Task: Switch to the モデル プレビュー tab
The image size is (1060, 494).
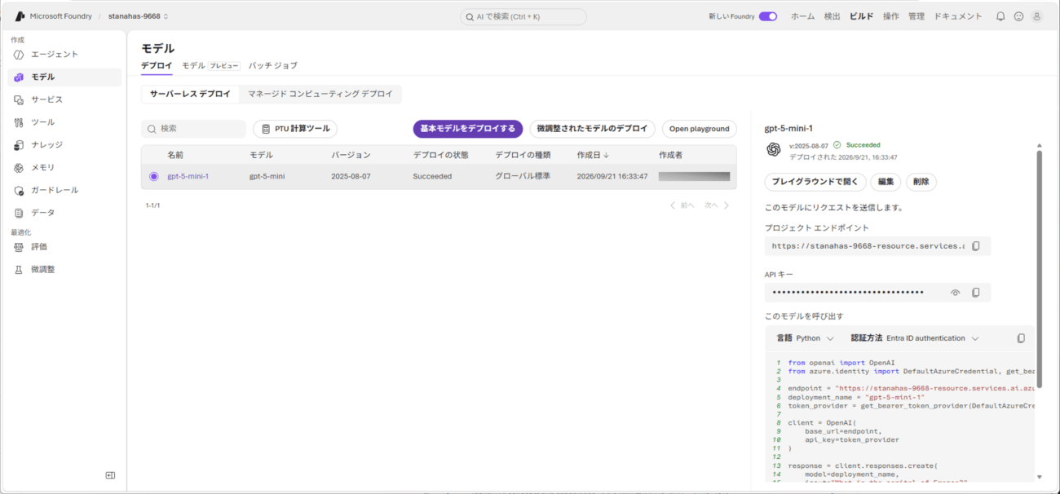Action: (210, 65)
